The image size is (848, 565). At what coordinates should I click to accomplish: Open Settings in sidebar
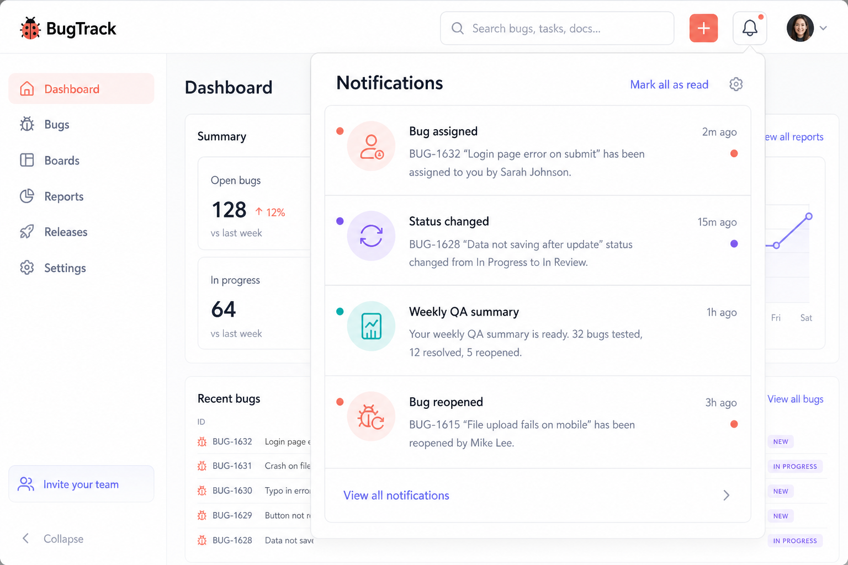[x=81, y=268]
